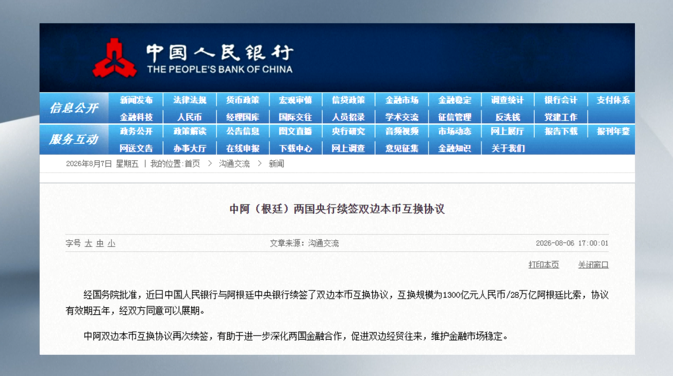The image size is (673, 376).
Task: Click the article title 中阿（根廷）两国央行续签双边本币互换协议
Action: (x=337, y=209)
